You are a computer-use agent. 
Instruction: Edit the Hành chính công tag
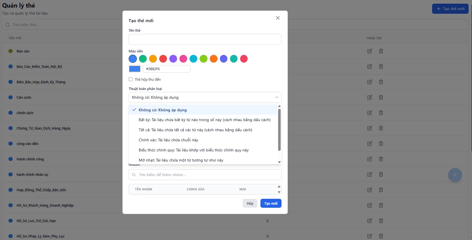369,159
